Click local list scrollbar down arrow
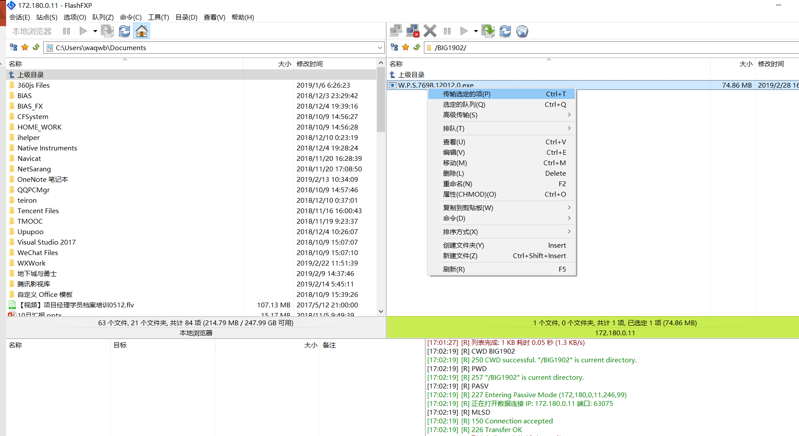 [381, 311]
